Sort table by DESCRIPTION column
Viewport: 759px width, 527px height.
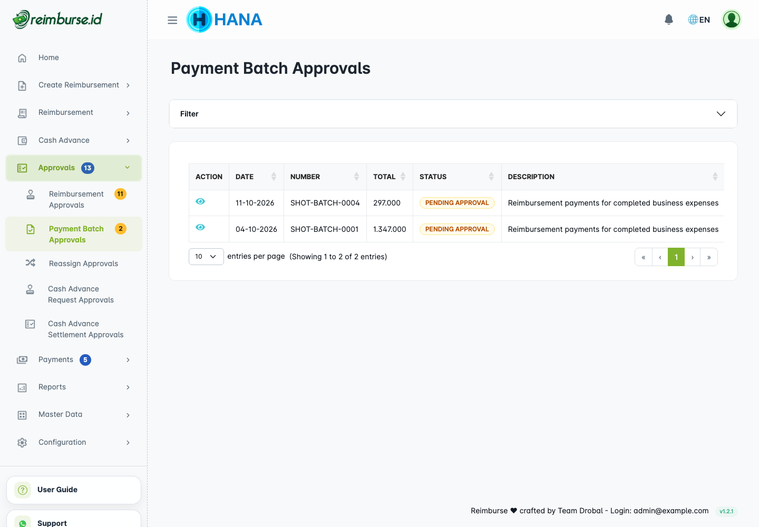(613, 177)
